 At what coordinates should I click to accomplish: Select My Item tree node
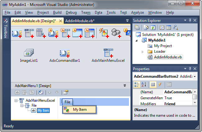pyautogui.click(x=43, y=110)
